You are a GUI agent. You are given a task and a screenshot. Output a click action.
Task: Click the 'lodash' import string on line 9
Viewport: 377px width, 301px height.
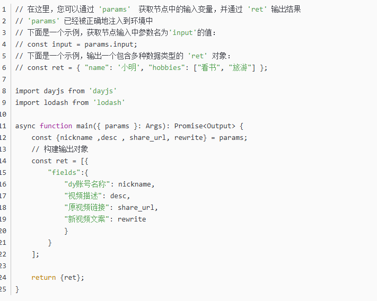pos(109,102)
